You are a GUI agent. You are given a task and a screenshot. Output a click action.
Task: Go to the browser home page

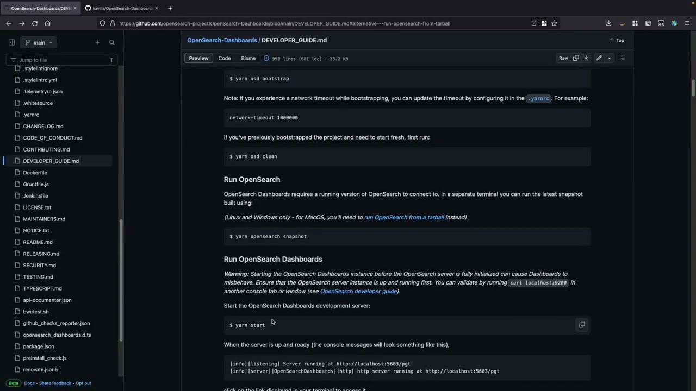[x=48, y=23]
